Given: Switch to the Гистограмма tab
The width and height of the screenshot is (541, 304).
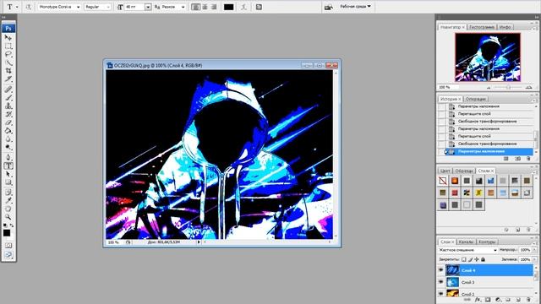Looking at the screenshot, I should pyautogui.click(x=482, y=27).
